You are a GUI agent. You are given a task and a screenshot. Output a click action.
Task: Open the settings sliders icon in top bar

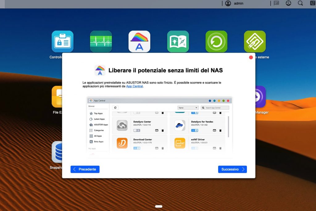pyautogui.click(x=312, y=3)
